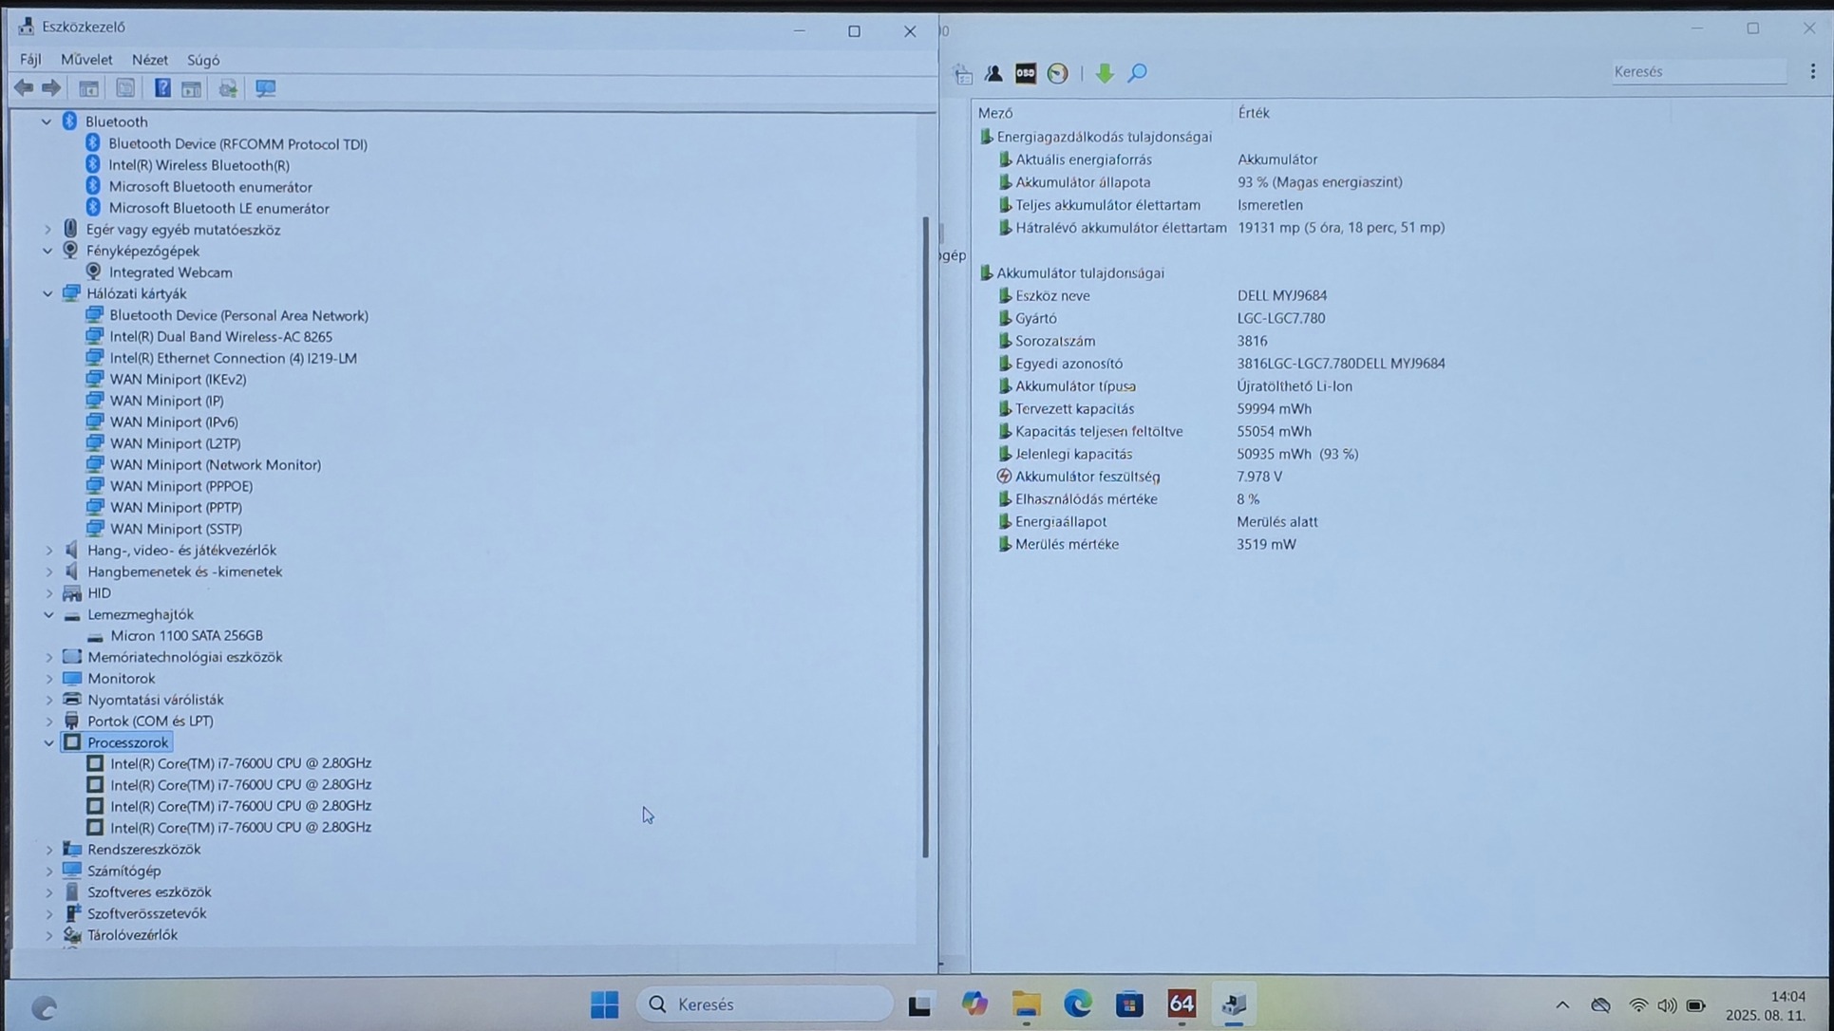Expand Hang-, video- és játékvezérlők node

point(49,550)
